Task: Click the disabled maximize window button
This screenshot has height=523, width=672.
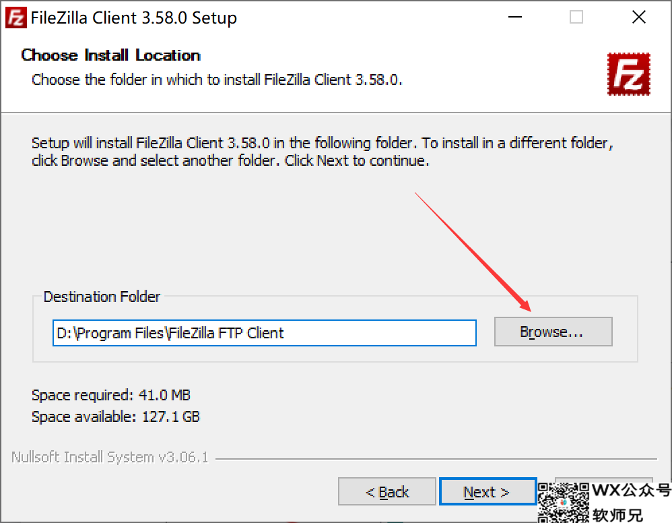Action: pos(576,18)
